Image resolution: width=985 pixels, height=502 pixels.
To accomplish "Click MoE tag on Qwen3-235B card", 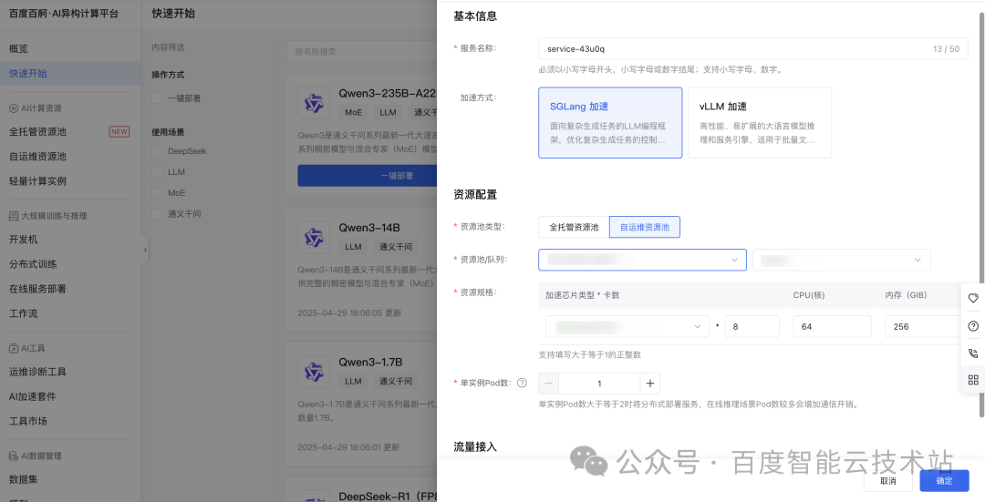I will (354, 112).
